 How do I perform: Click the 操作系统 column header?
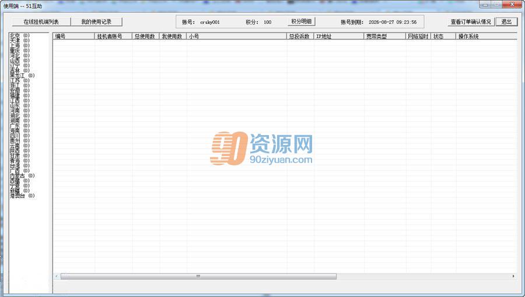(x=487, y=36)
